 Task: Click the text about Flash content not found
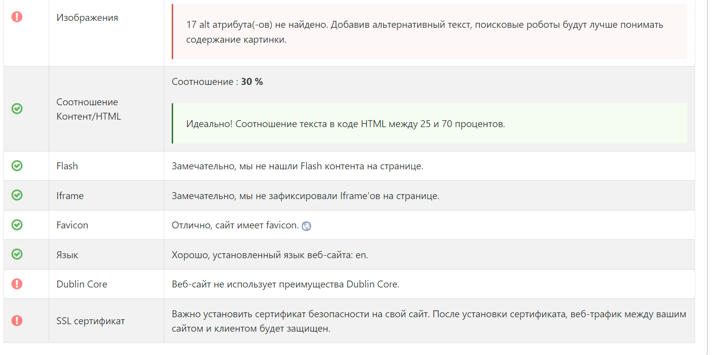298,166
